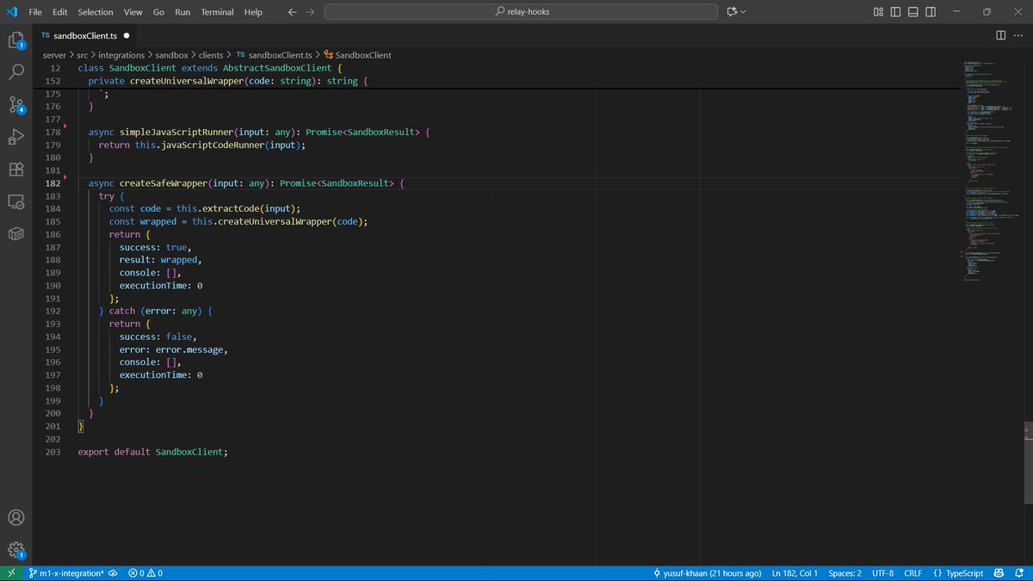Open the Accounts menu icon
Screen dimensions: 1033x581
(x=15, y=518)
